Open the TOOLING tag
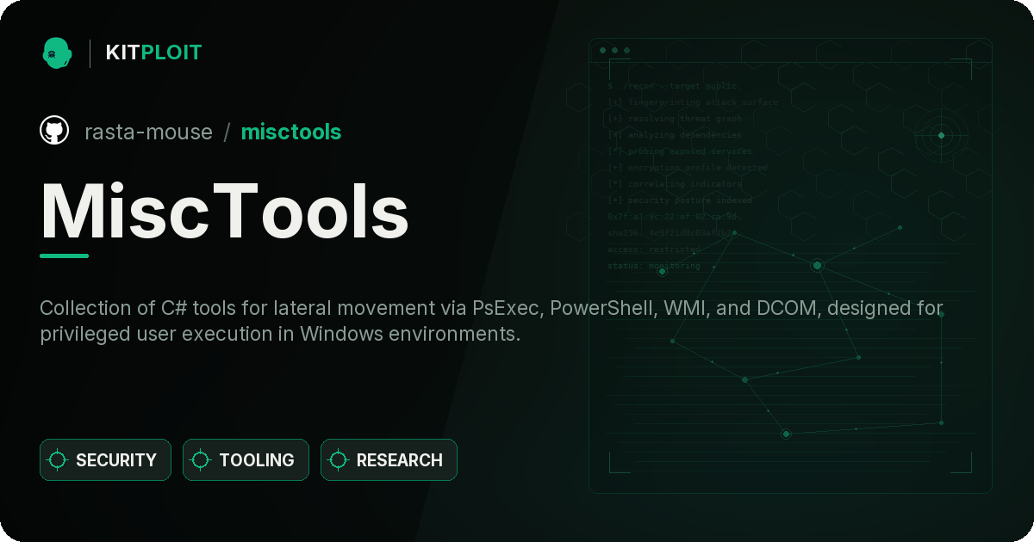This screenshot has height=542, width=1034. click(x=246, y=460)
